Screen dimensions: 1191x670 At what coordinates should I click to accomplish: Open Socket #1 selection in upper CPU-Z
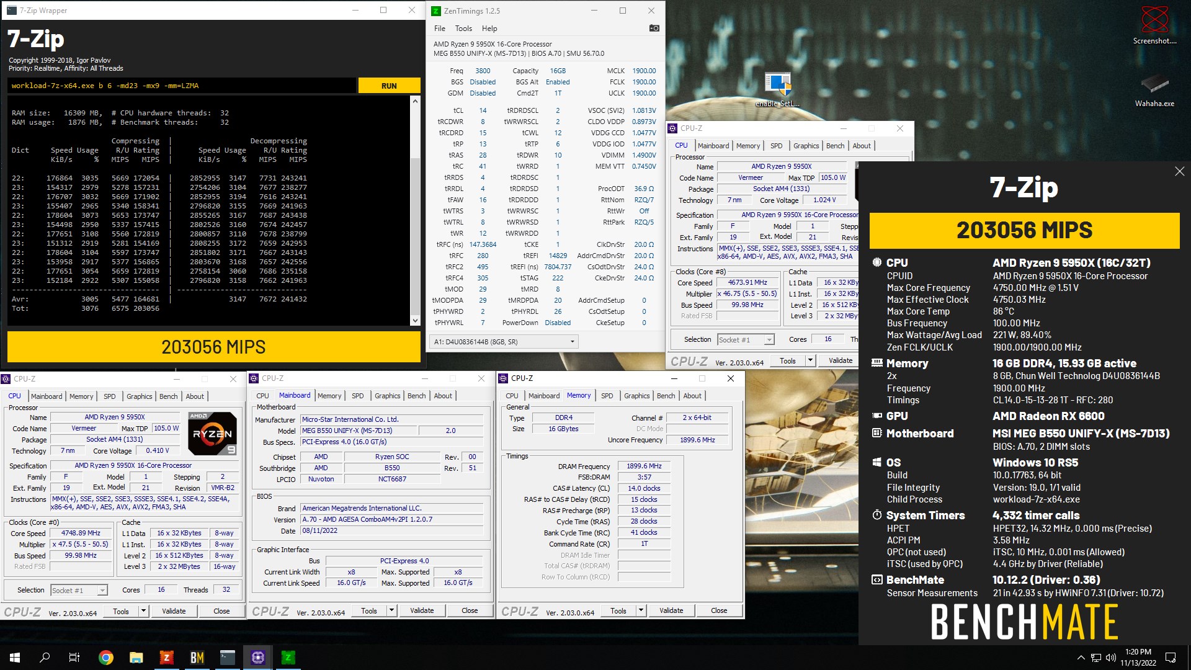pyautogui.click(x=746, y=339)
